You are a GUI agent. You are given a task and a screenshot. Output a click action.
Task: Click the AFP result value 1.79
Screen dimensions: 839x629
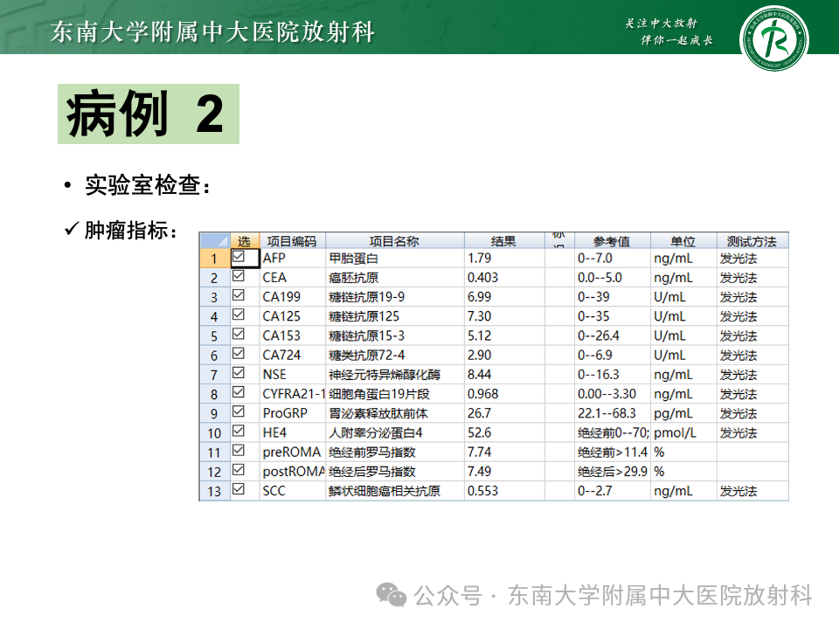click(x=480, y=259)
